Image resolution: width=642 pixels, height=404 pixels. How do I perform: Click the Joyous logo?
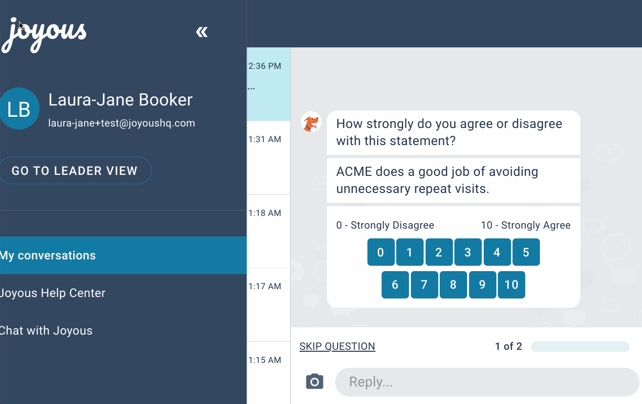[43, 35]
